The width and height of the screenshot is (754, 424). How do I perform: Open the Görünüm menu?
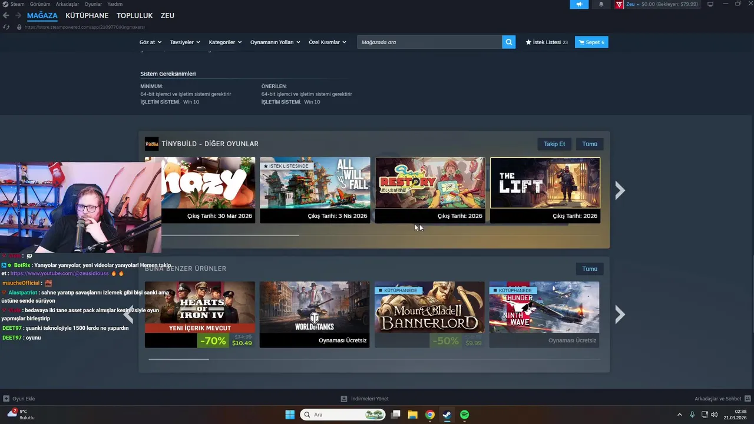click(40, 4)
